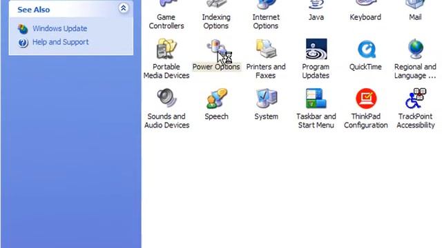Click the See Also heading

click(34, 10)
